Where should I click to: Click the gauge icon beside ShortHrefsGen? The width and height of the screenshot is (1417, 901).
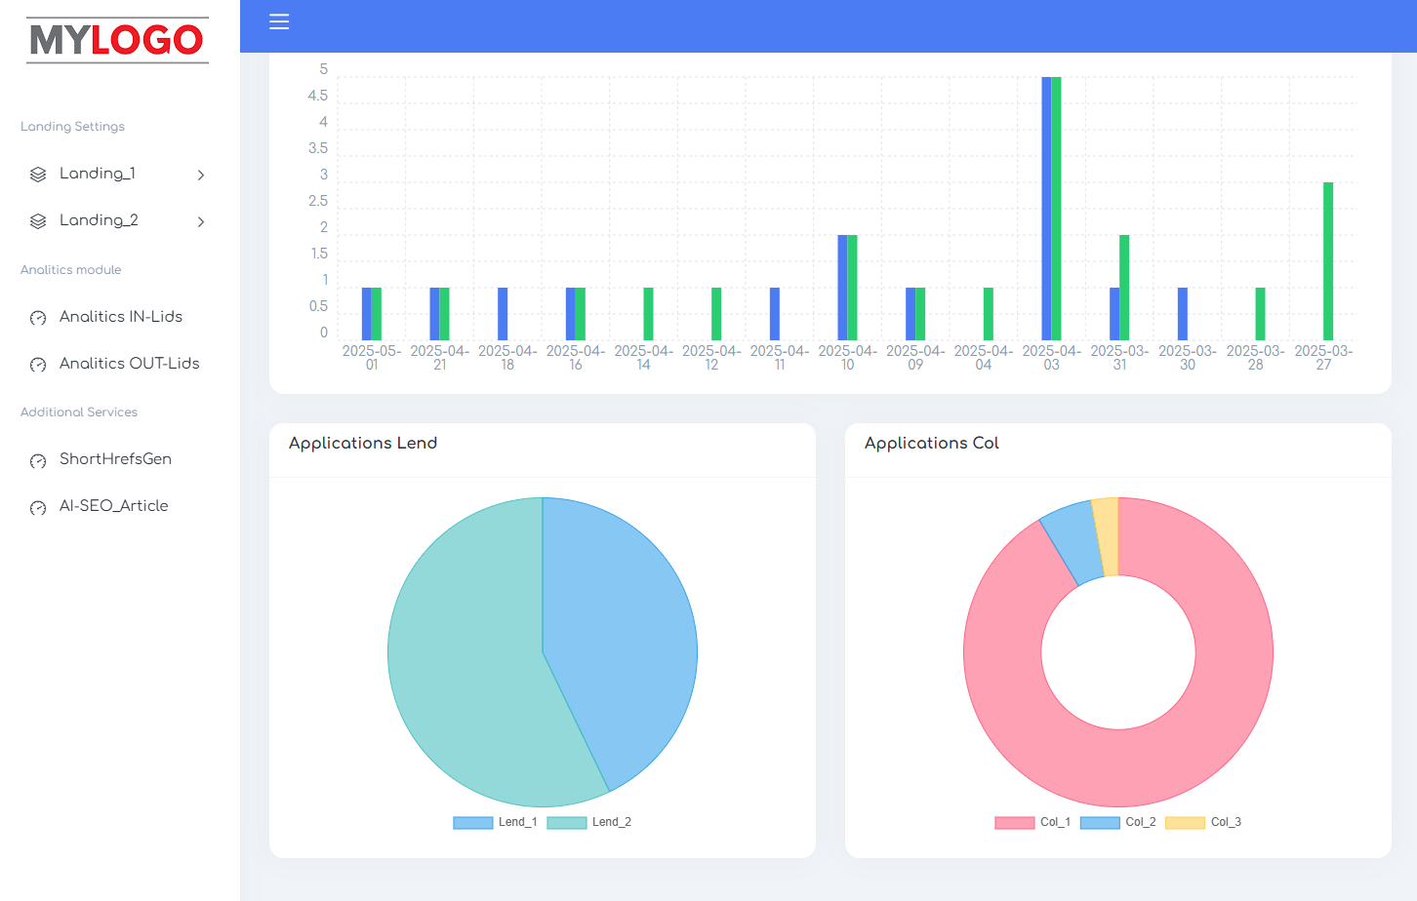38,460
